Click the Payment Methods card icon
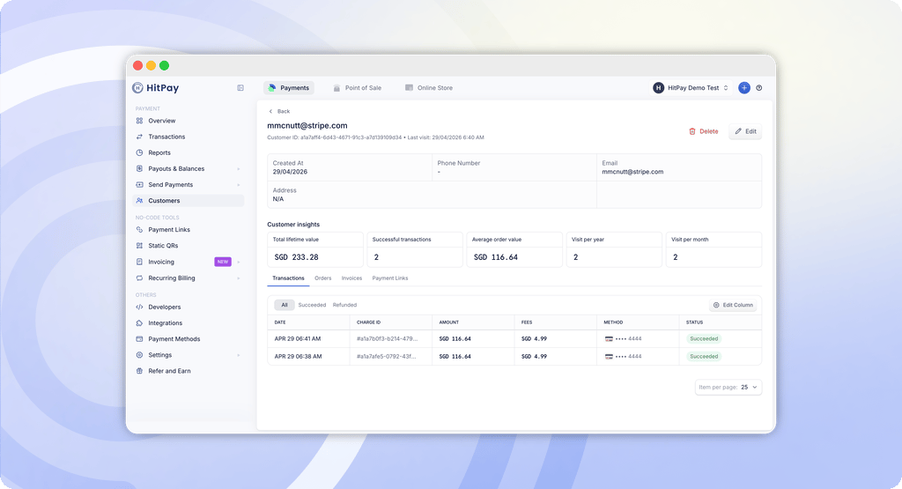 [139, 339]
